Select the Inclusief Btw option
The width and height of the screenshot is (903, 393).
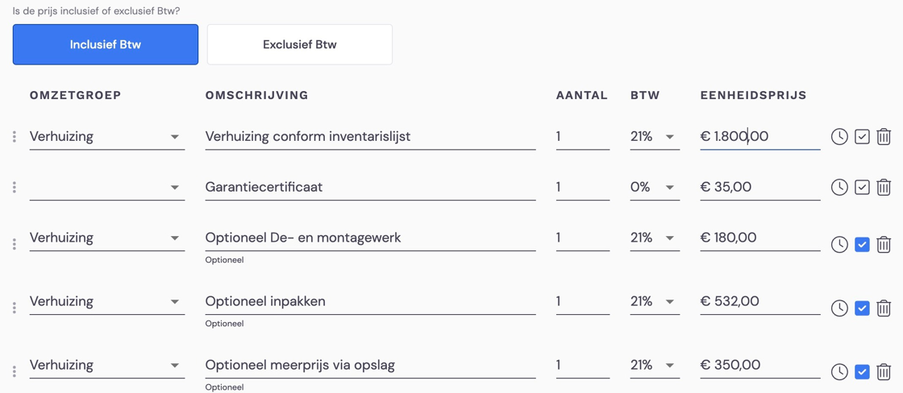point(106,44)
